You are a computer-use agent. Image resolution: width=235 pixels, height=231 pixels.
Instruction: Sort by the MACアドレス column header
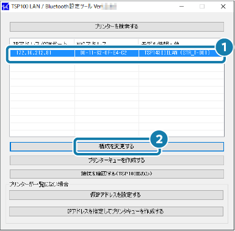click(x=106, y=43)
